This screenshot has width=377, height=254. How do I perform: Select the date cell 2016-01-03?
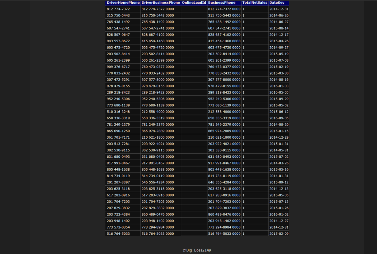(279, 86)
